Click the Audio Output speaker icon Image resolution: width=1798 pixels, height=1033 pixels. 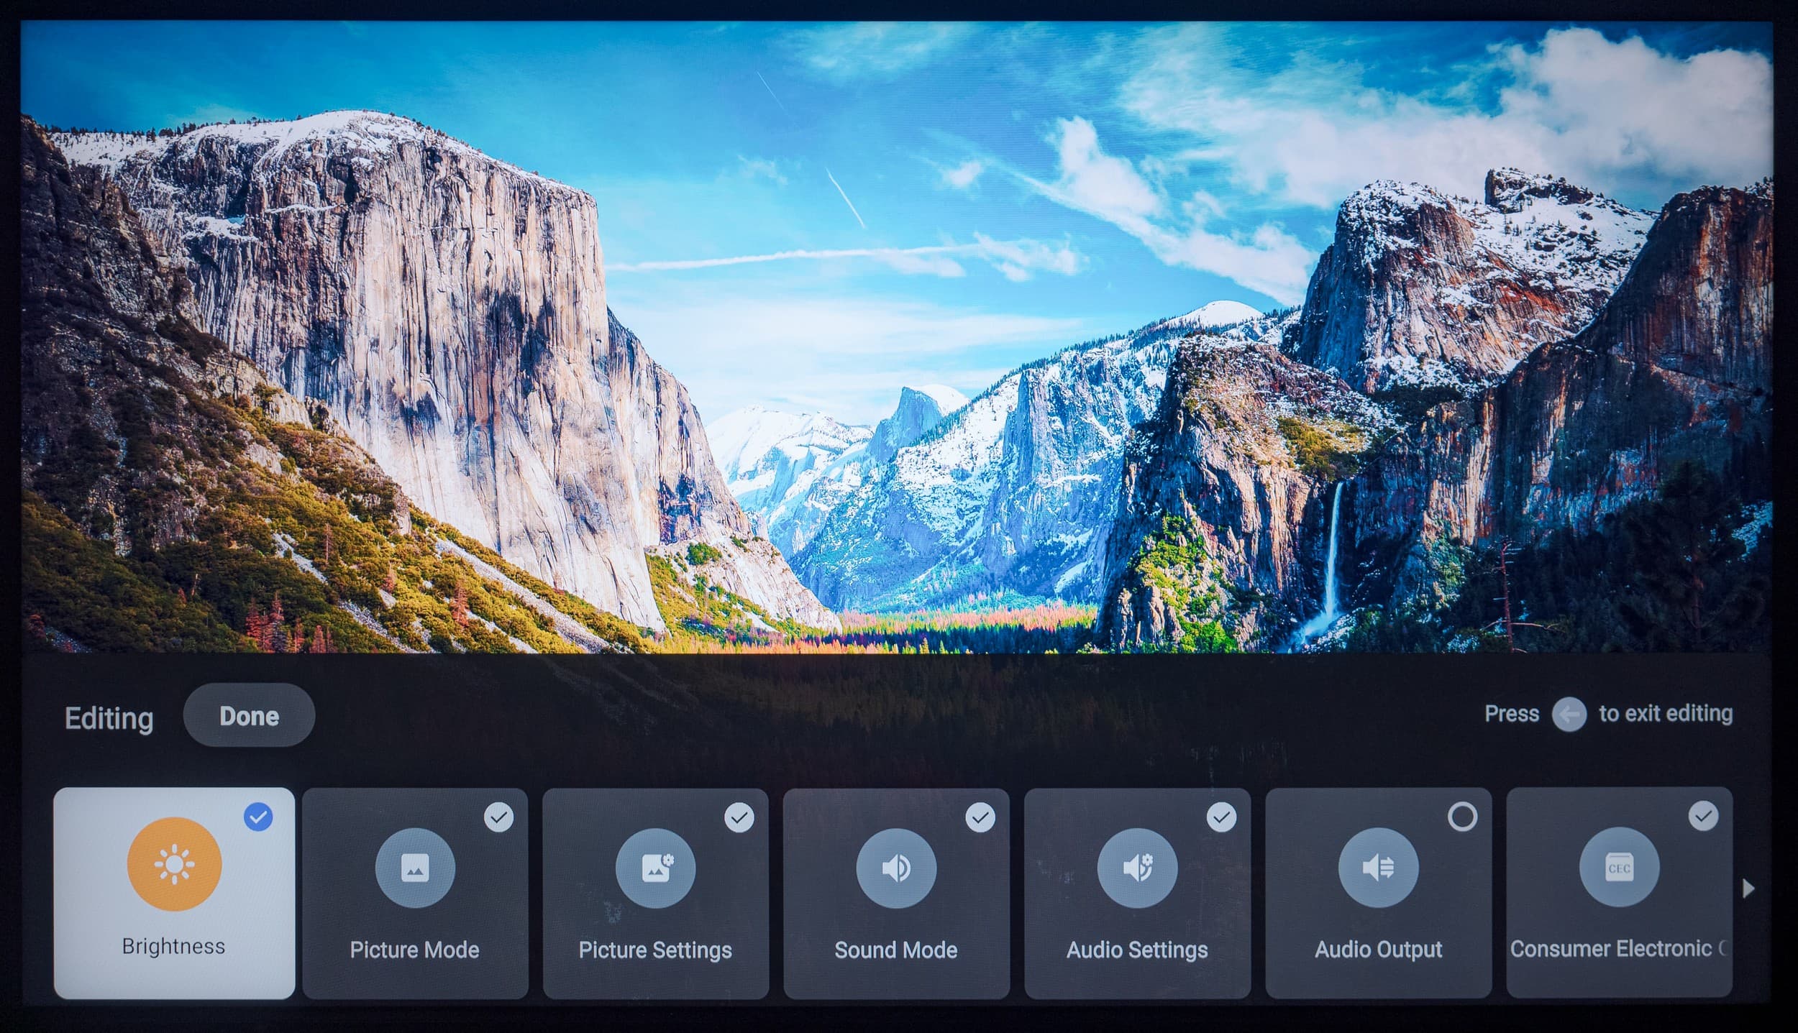1378,868
